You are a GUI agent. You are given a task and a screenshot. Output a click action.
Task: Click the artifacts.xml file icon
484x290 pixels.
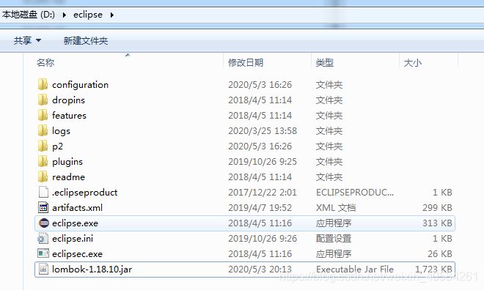43,207
